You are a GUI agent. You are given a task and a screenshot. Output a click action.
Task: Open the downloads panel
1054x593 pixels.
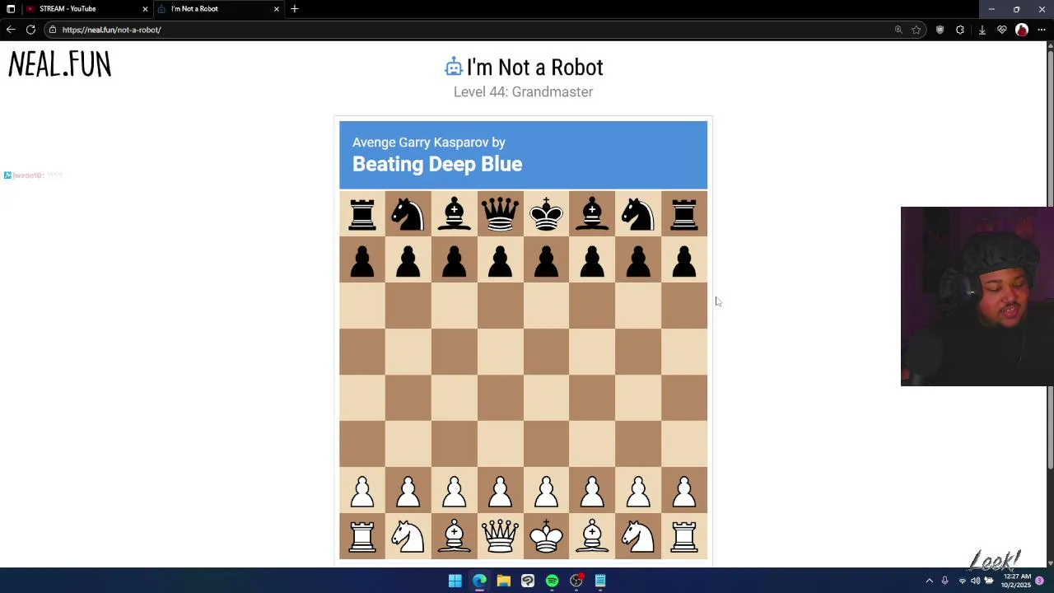(982, 30)
